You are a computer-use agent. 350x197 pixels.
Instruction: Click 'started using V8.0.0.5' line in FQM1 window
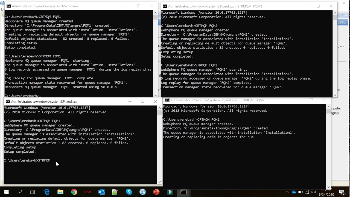pyautogui.click(x=62, y=87)
